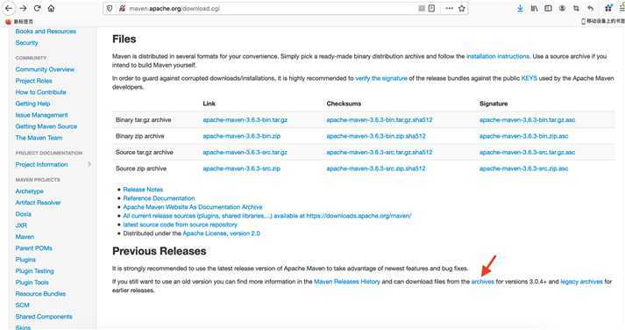Open Archetype project link
Image resolution: width=625 pixels, height=330 pixels.
[x=30, y=191]
